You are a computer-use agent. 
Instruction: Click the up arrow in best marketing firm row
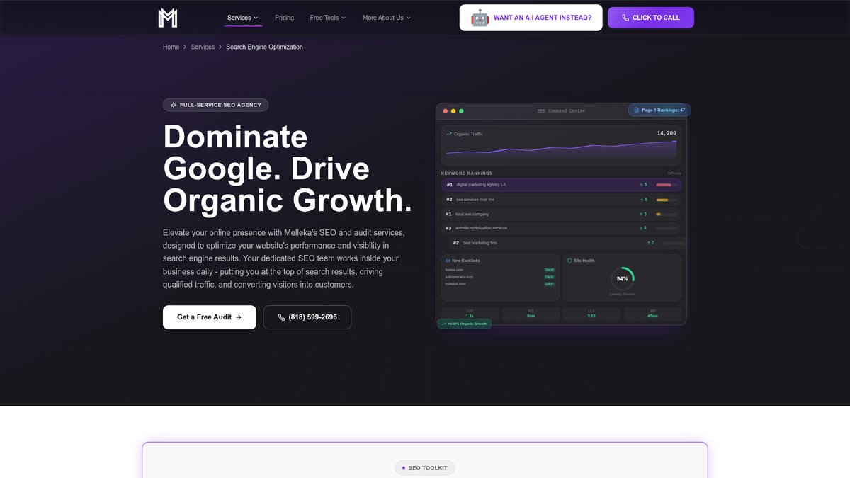[x=649, y=243]
